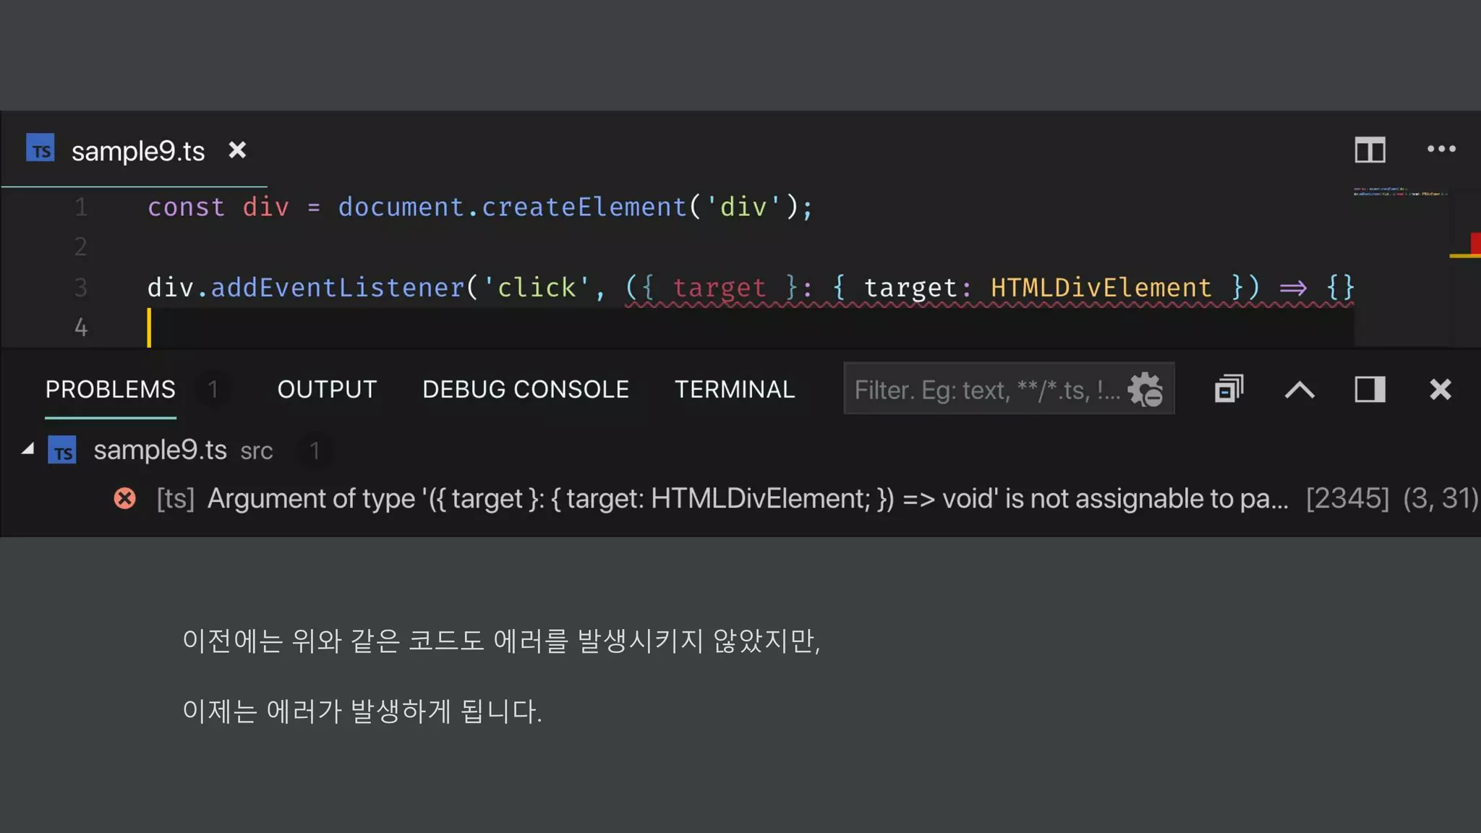Click line number 4 in the gutter
This screenshot has width=1481, height=833.
[x=81, y=328]
